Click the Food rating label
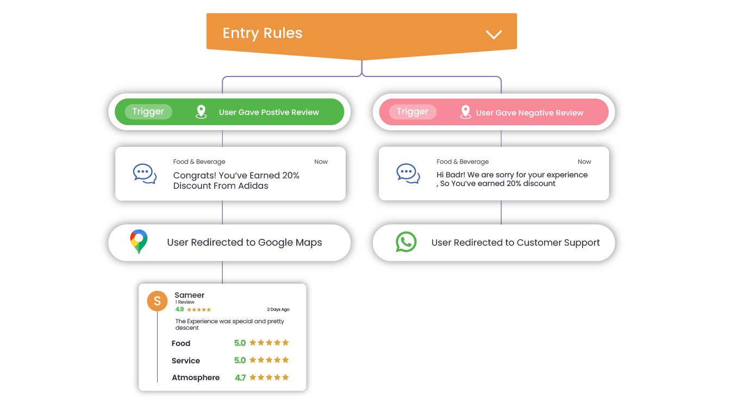The height and width of the screenshot is (404, 756). (x=181, y=343)
